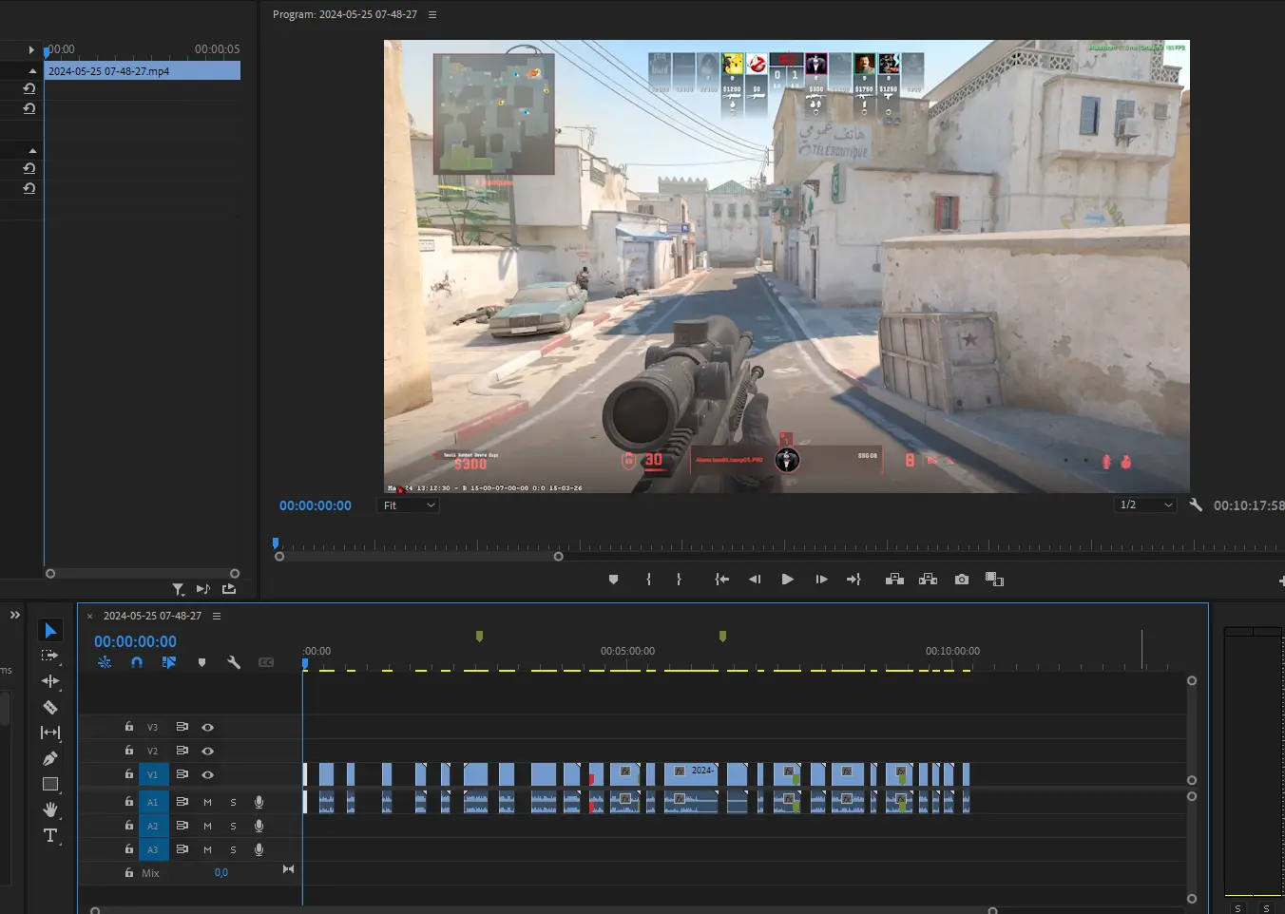The width and height of the screenshot is (1285, 914).
Task: Select the 2024-05-25 07-48-27.mp4 clip bar
Action: 143,71
